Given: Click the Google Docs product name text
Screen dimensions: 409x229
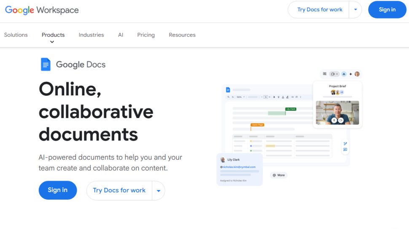Looking at the screenshot, I should (81, 64).
